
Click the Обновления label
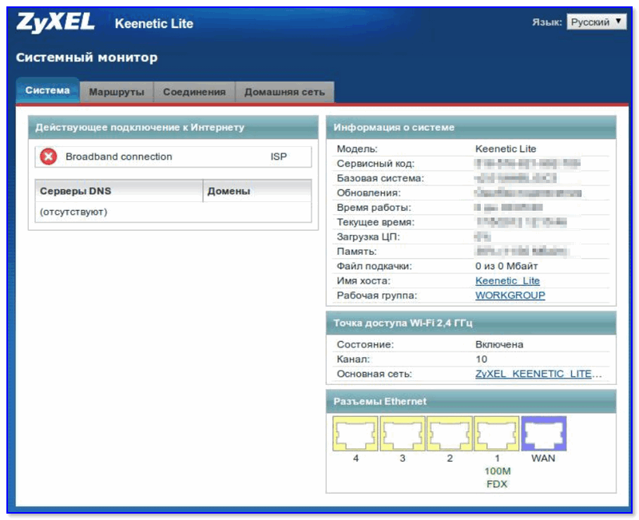tap(369, 193)
